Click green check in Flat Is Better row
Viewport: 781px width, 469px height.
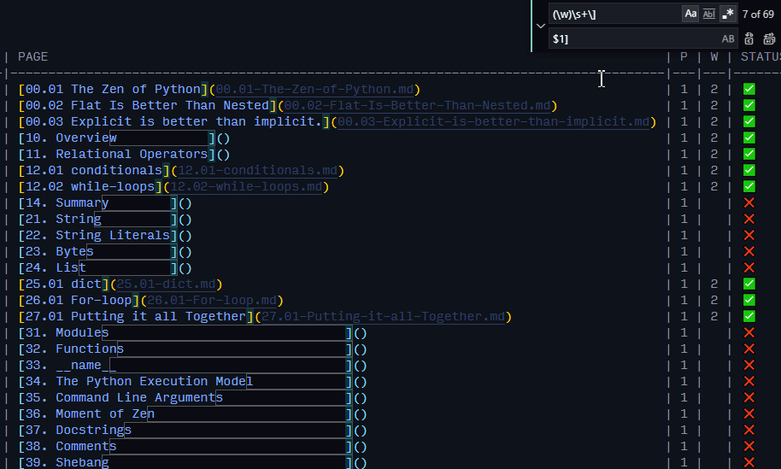coord(749,106)
